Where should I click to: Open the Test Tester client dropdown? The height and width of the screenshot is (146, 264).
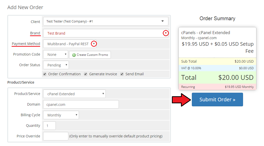pyautogui.click(x=106, y=21)
